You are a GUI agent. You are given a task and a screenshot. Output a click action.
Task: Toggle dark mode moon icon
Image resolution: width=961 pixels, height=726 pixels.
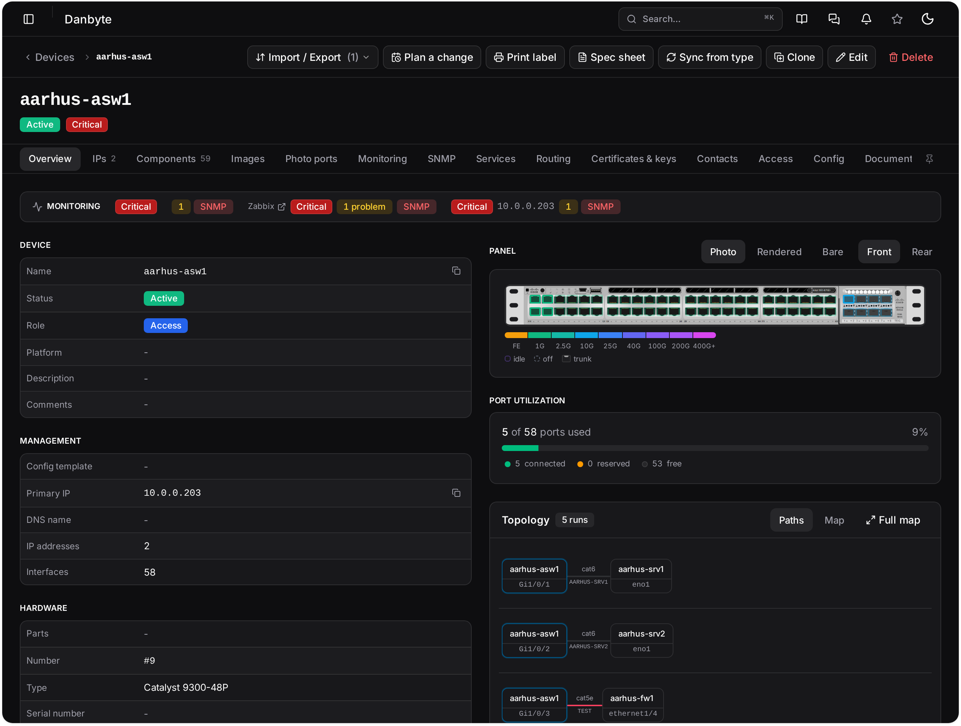click(928, 19)
